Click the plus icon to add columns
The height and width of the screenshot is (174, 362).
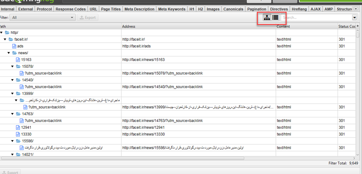(x=358, y=26)
